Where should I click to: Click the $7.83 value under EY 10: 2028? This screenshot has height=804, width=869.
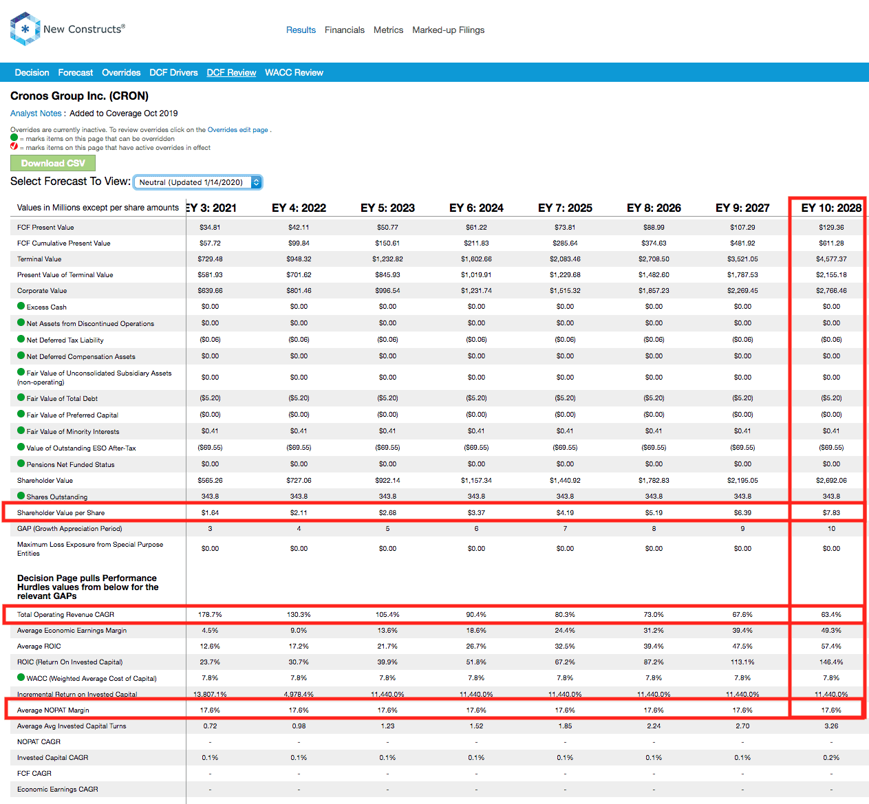pos(831,512)
